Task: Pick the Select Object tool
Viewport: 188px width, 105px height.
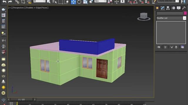Action: click(48, 2)
